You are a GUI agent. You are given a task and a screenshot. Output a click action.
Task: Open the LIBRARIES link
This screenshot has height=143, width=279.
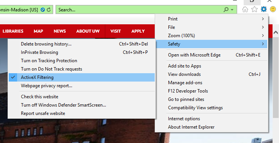coord(13,31)
